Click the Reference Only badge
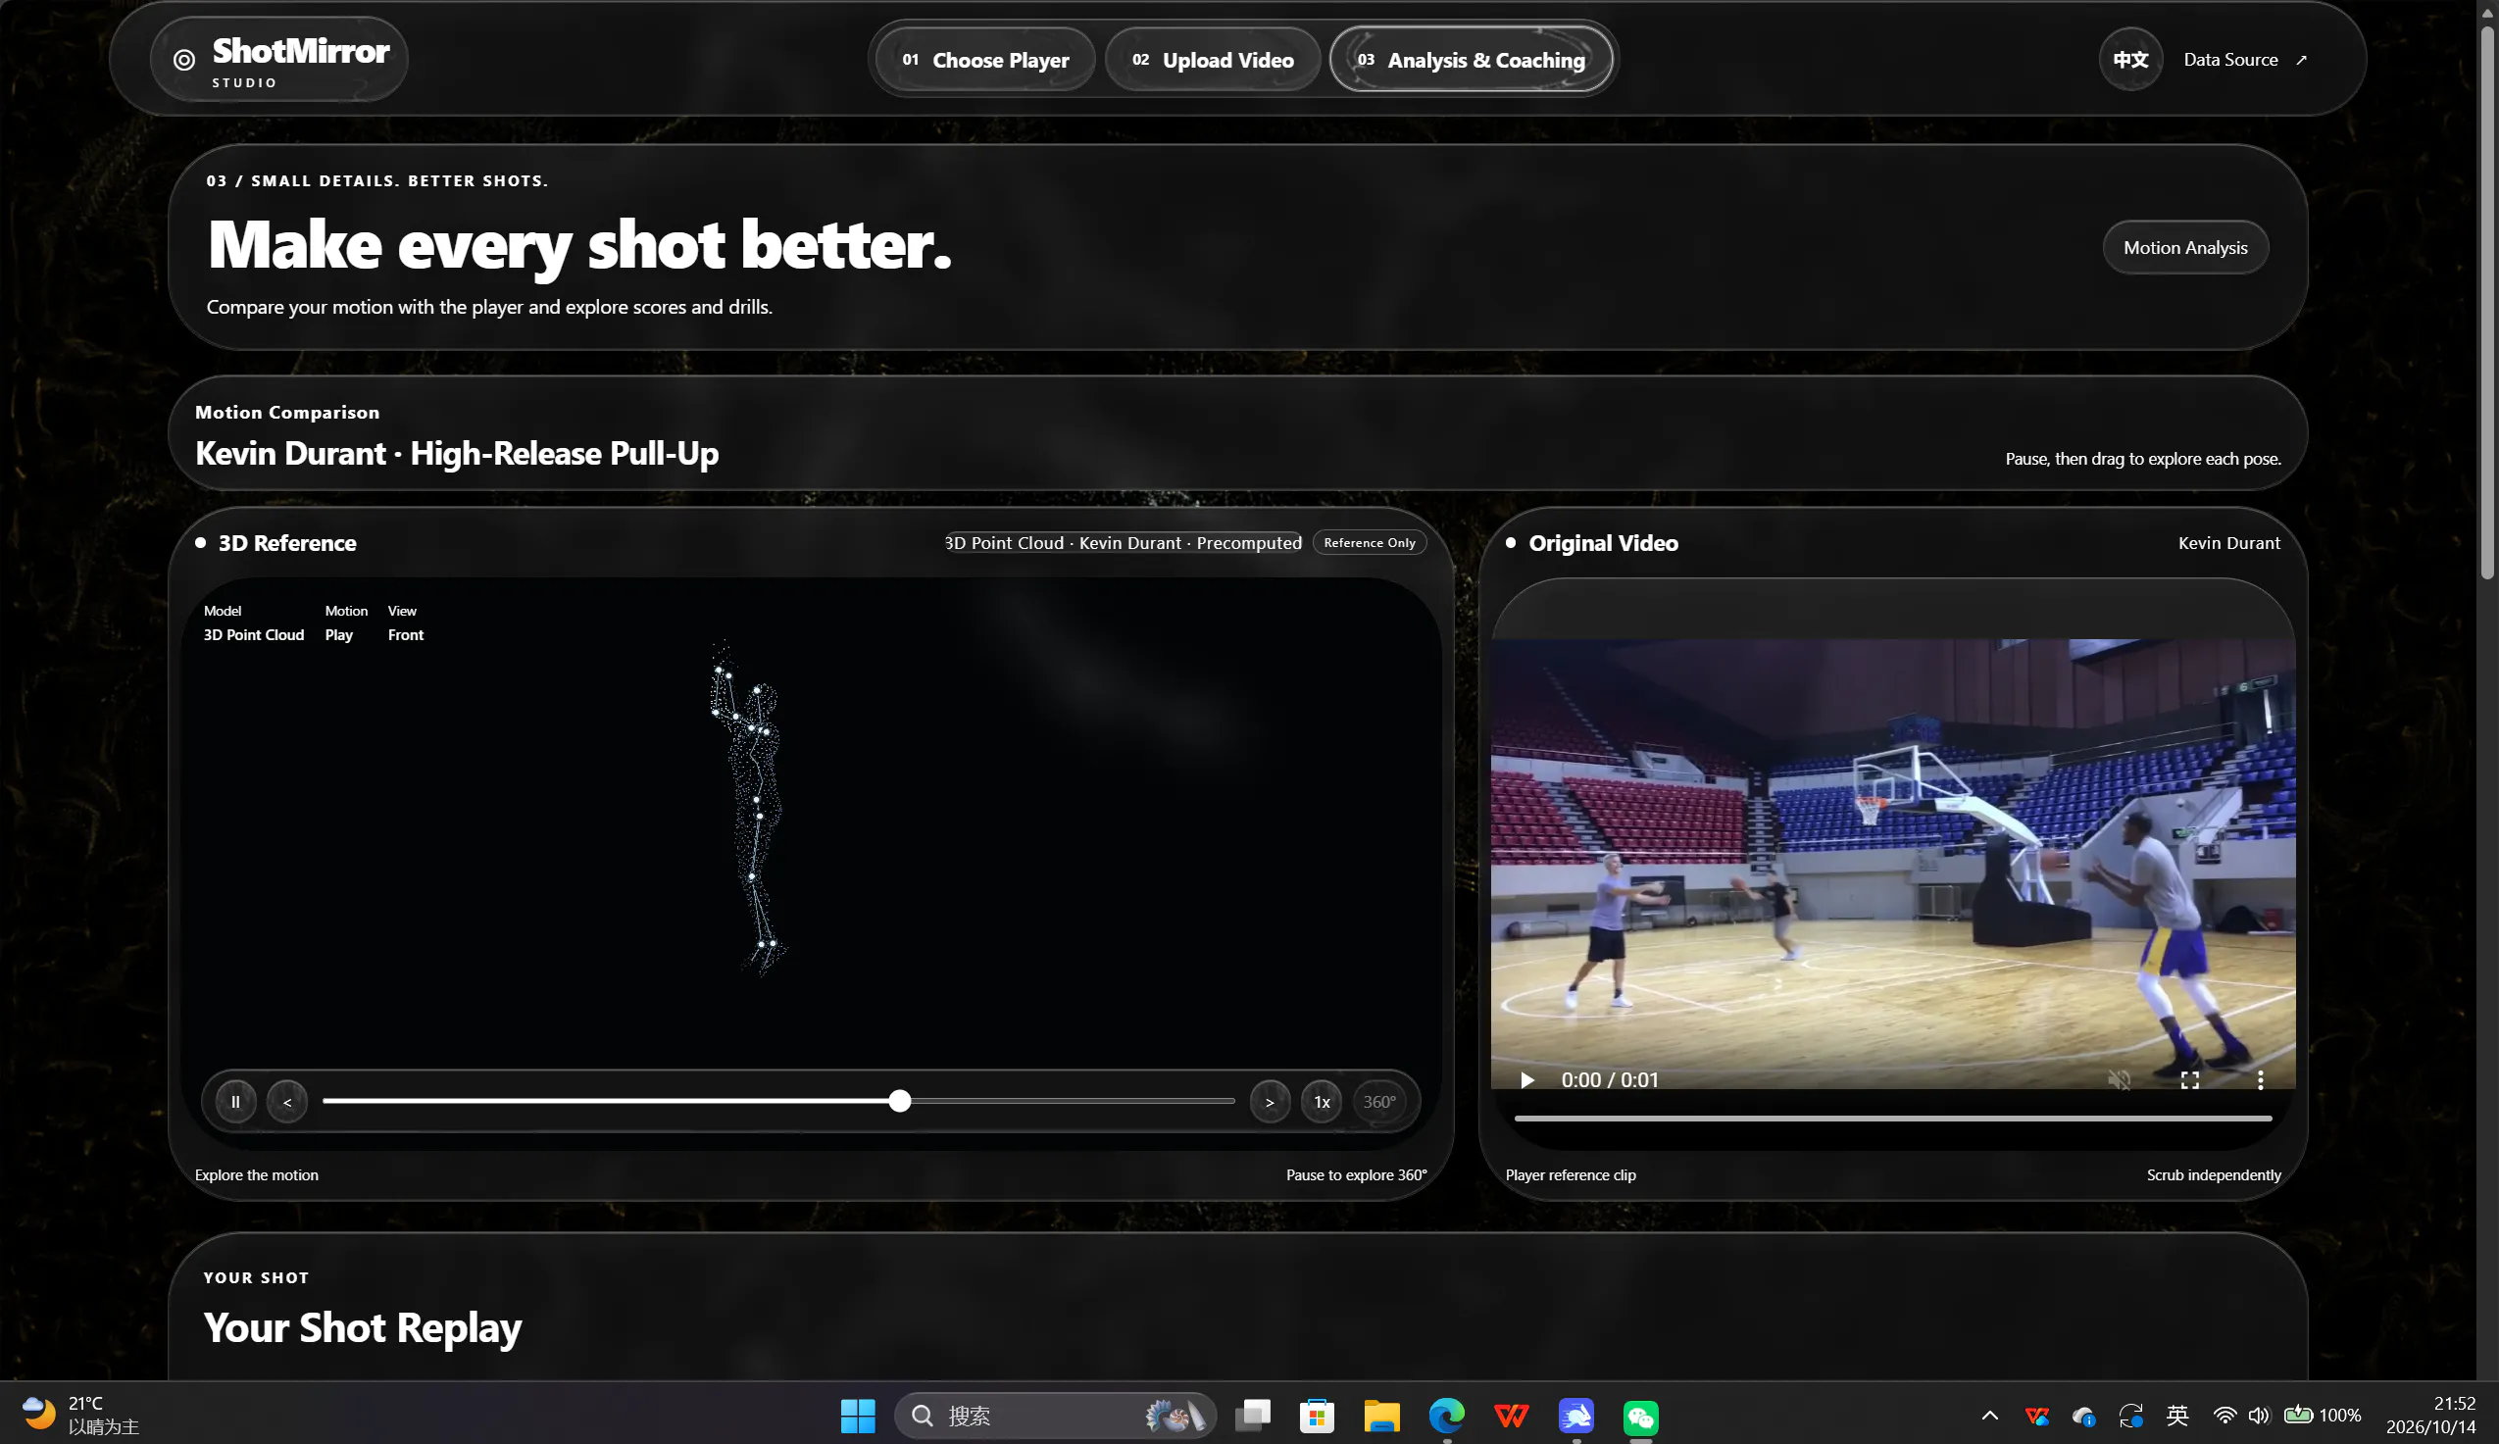The width and height of the screenshot is (2499, 1444). click(x=1370, y=542)
